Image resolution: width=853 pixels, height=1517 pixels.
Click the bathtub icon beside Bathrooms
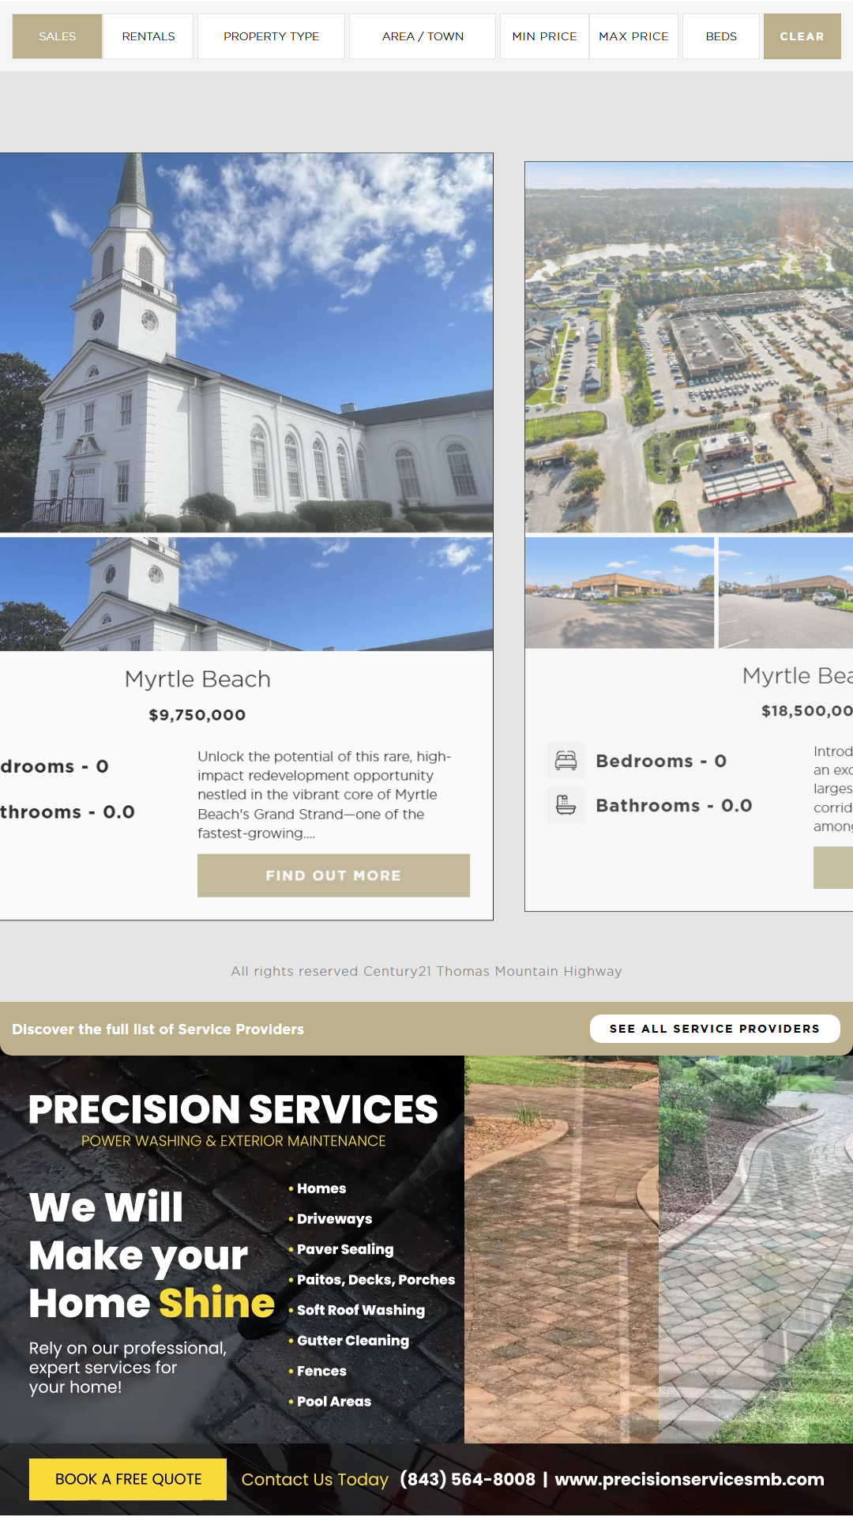coord(566,805)
